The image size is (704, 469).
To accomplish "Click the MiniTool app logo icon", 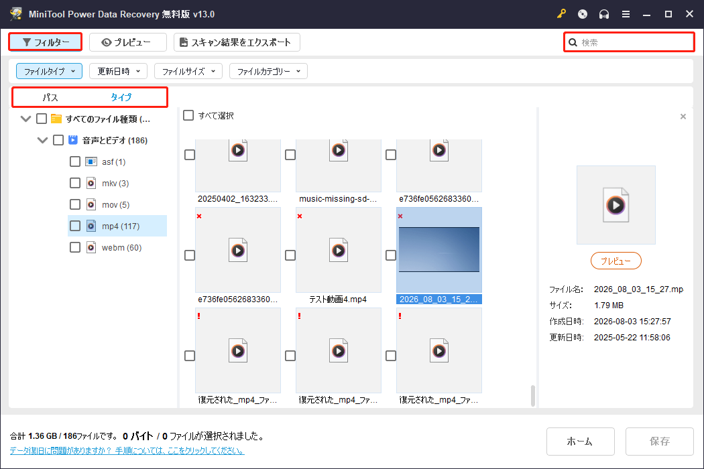I will click(16, 13).
